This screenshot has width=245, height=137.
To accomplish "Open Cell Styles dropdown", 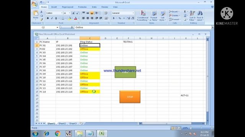I will point(162,16).
